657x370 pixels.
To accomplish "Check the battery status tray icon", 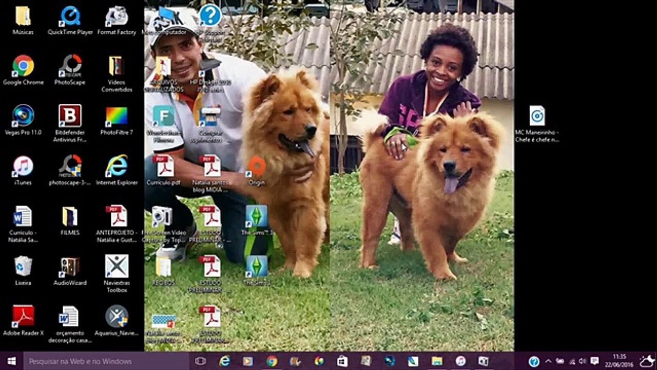I will [560, 361].
